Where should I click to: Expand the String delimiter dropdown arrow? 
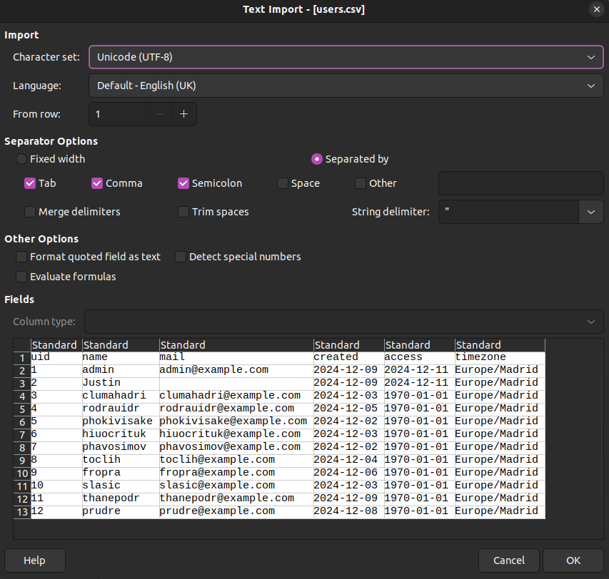[590, 212]
